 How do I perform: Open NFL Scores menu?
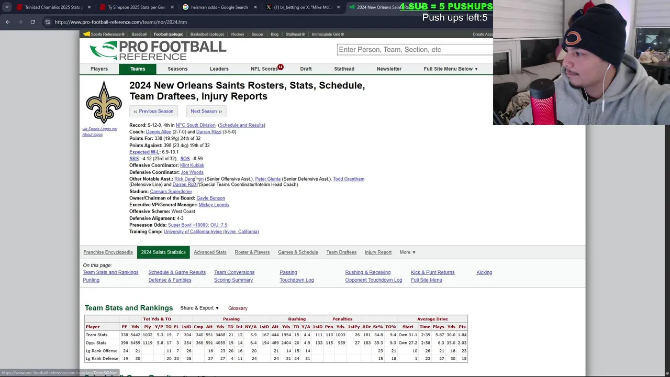264,69
